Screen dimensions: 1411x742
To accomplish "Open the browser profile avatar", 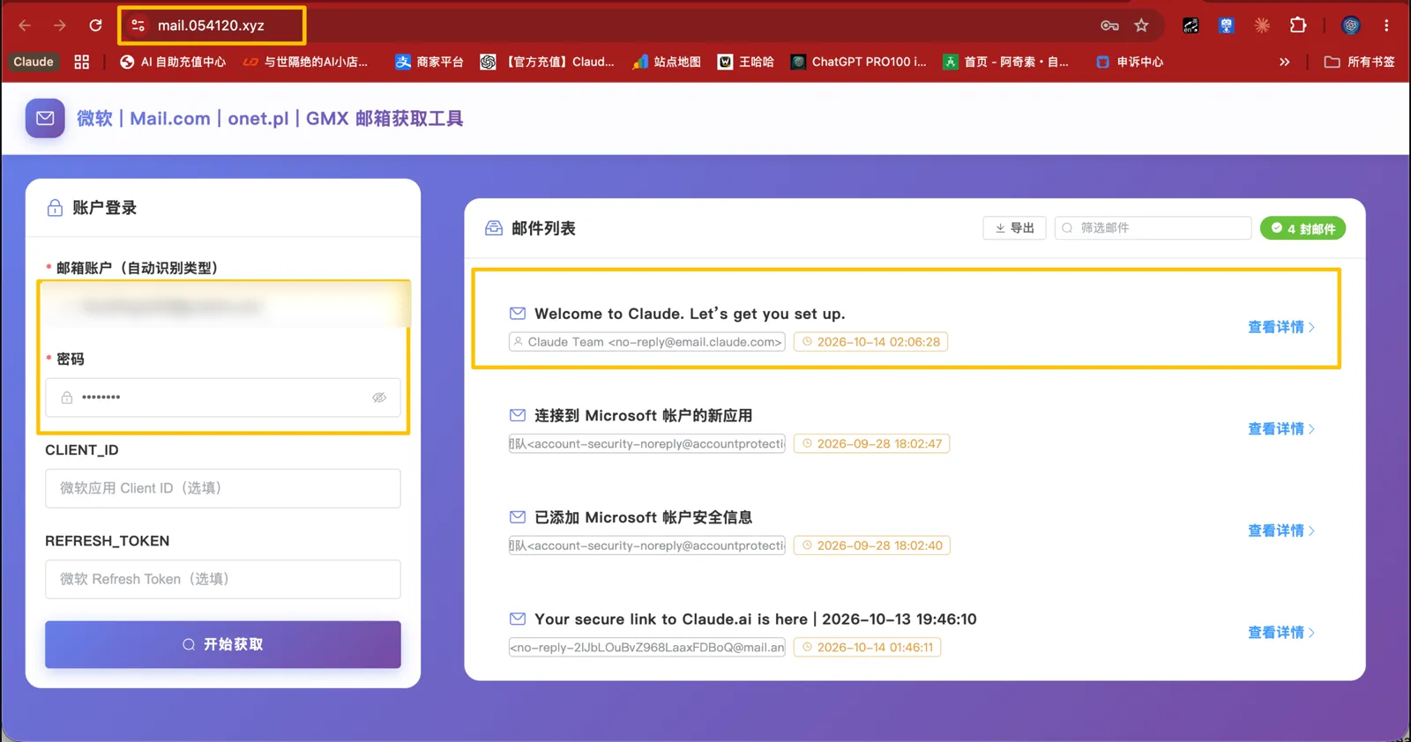I will tap(1351, 26).
